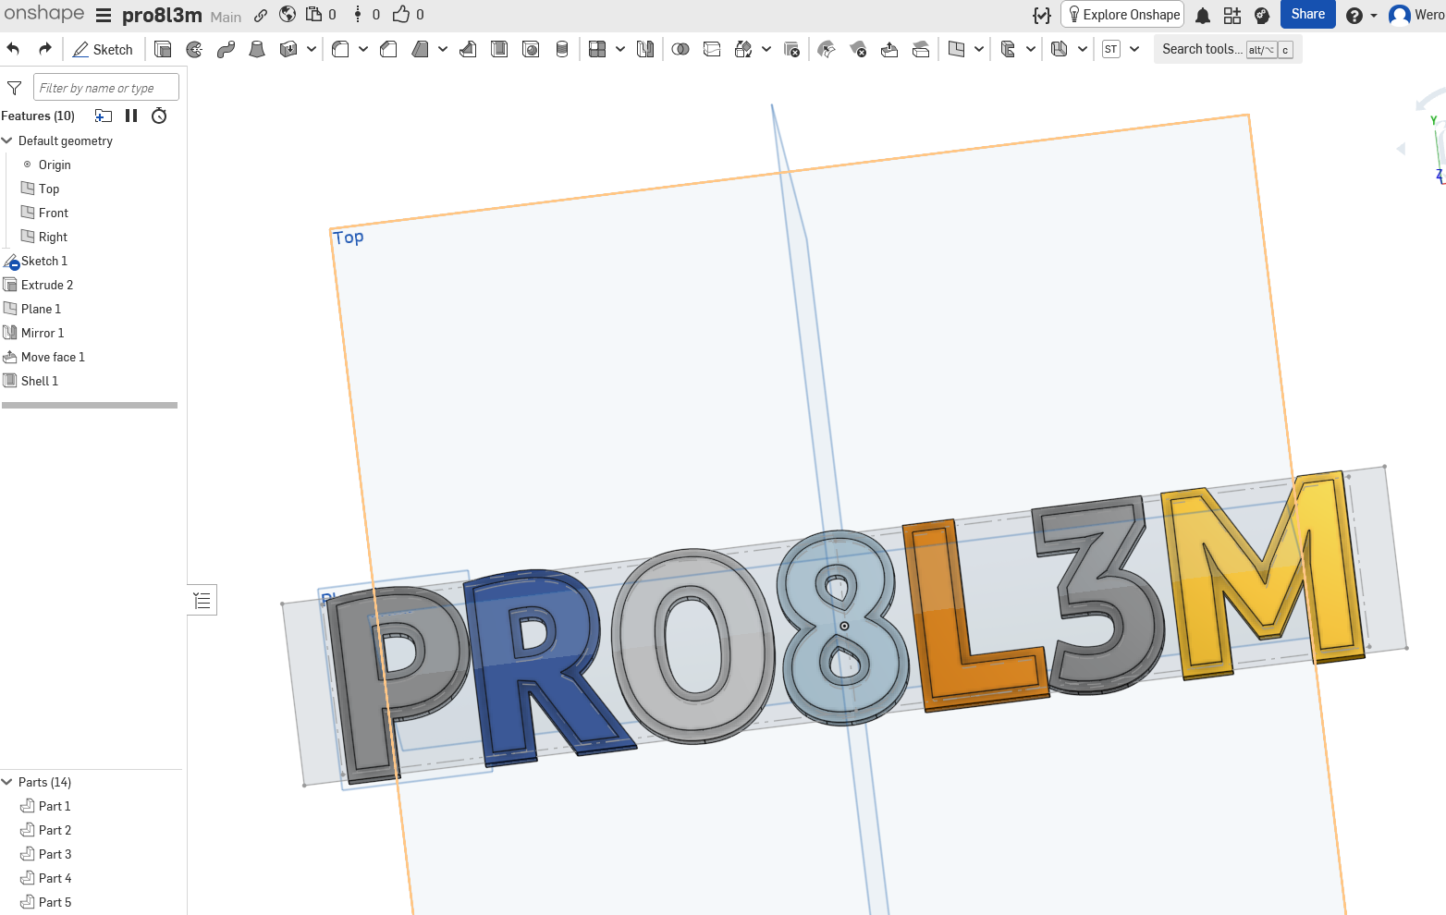
Task: Open the App Store icon
Action: click(x=1232, y=16)
